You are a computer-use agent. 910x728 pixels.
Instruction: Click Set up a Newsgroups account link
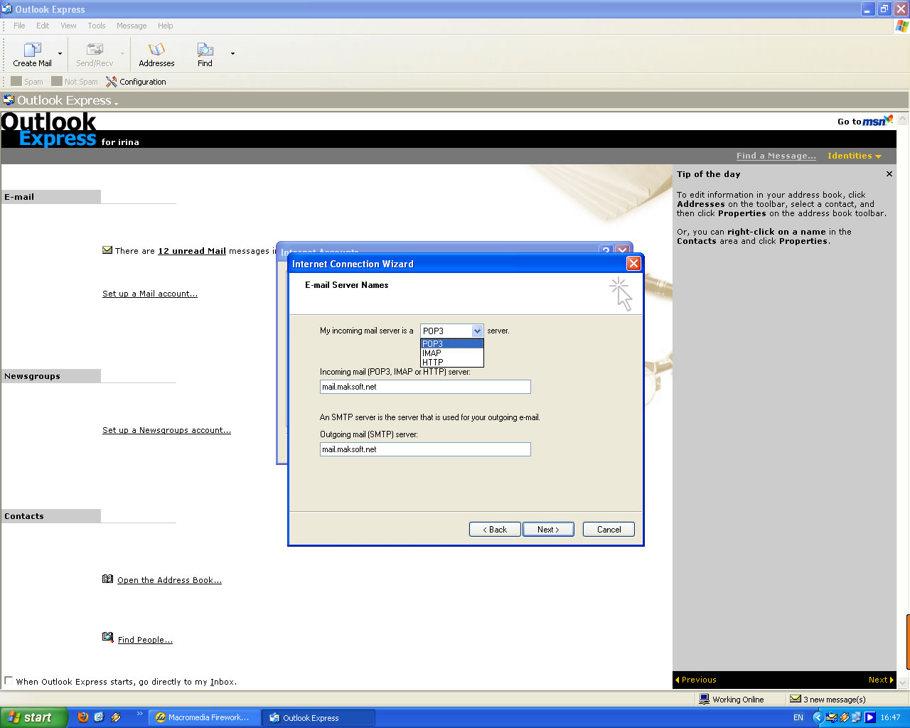click(x=166, y=430)
